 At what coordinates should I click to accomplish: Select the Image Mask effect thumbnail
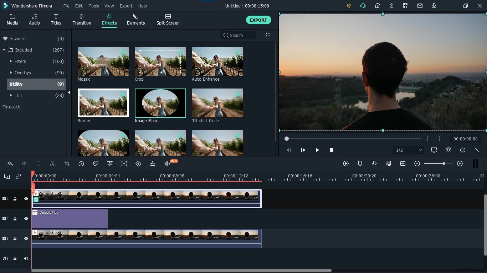coord(160,103)
